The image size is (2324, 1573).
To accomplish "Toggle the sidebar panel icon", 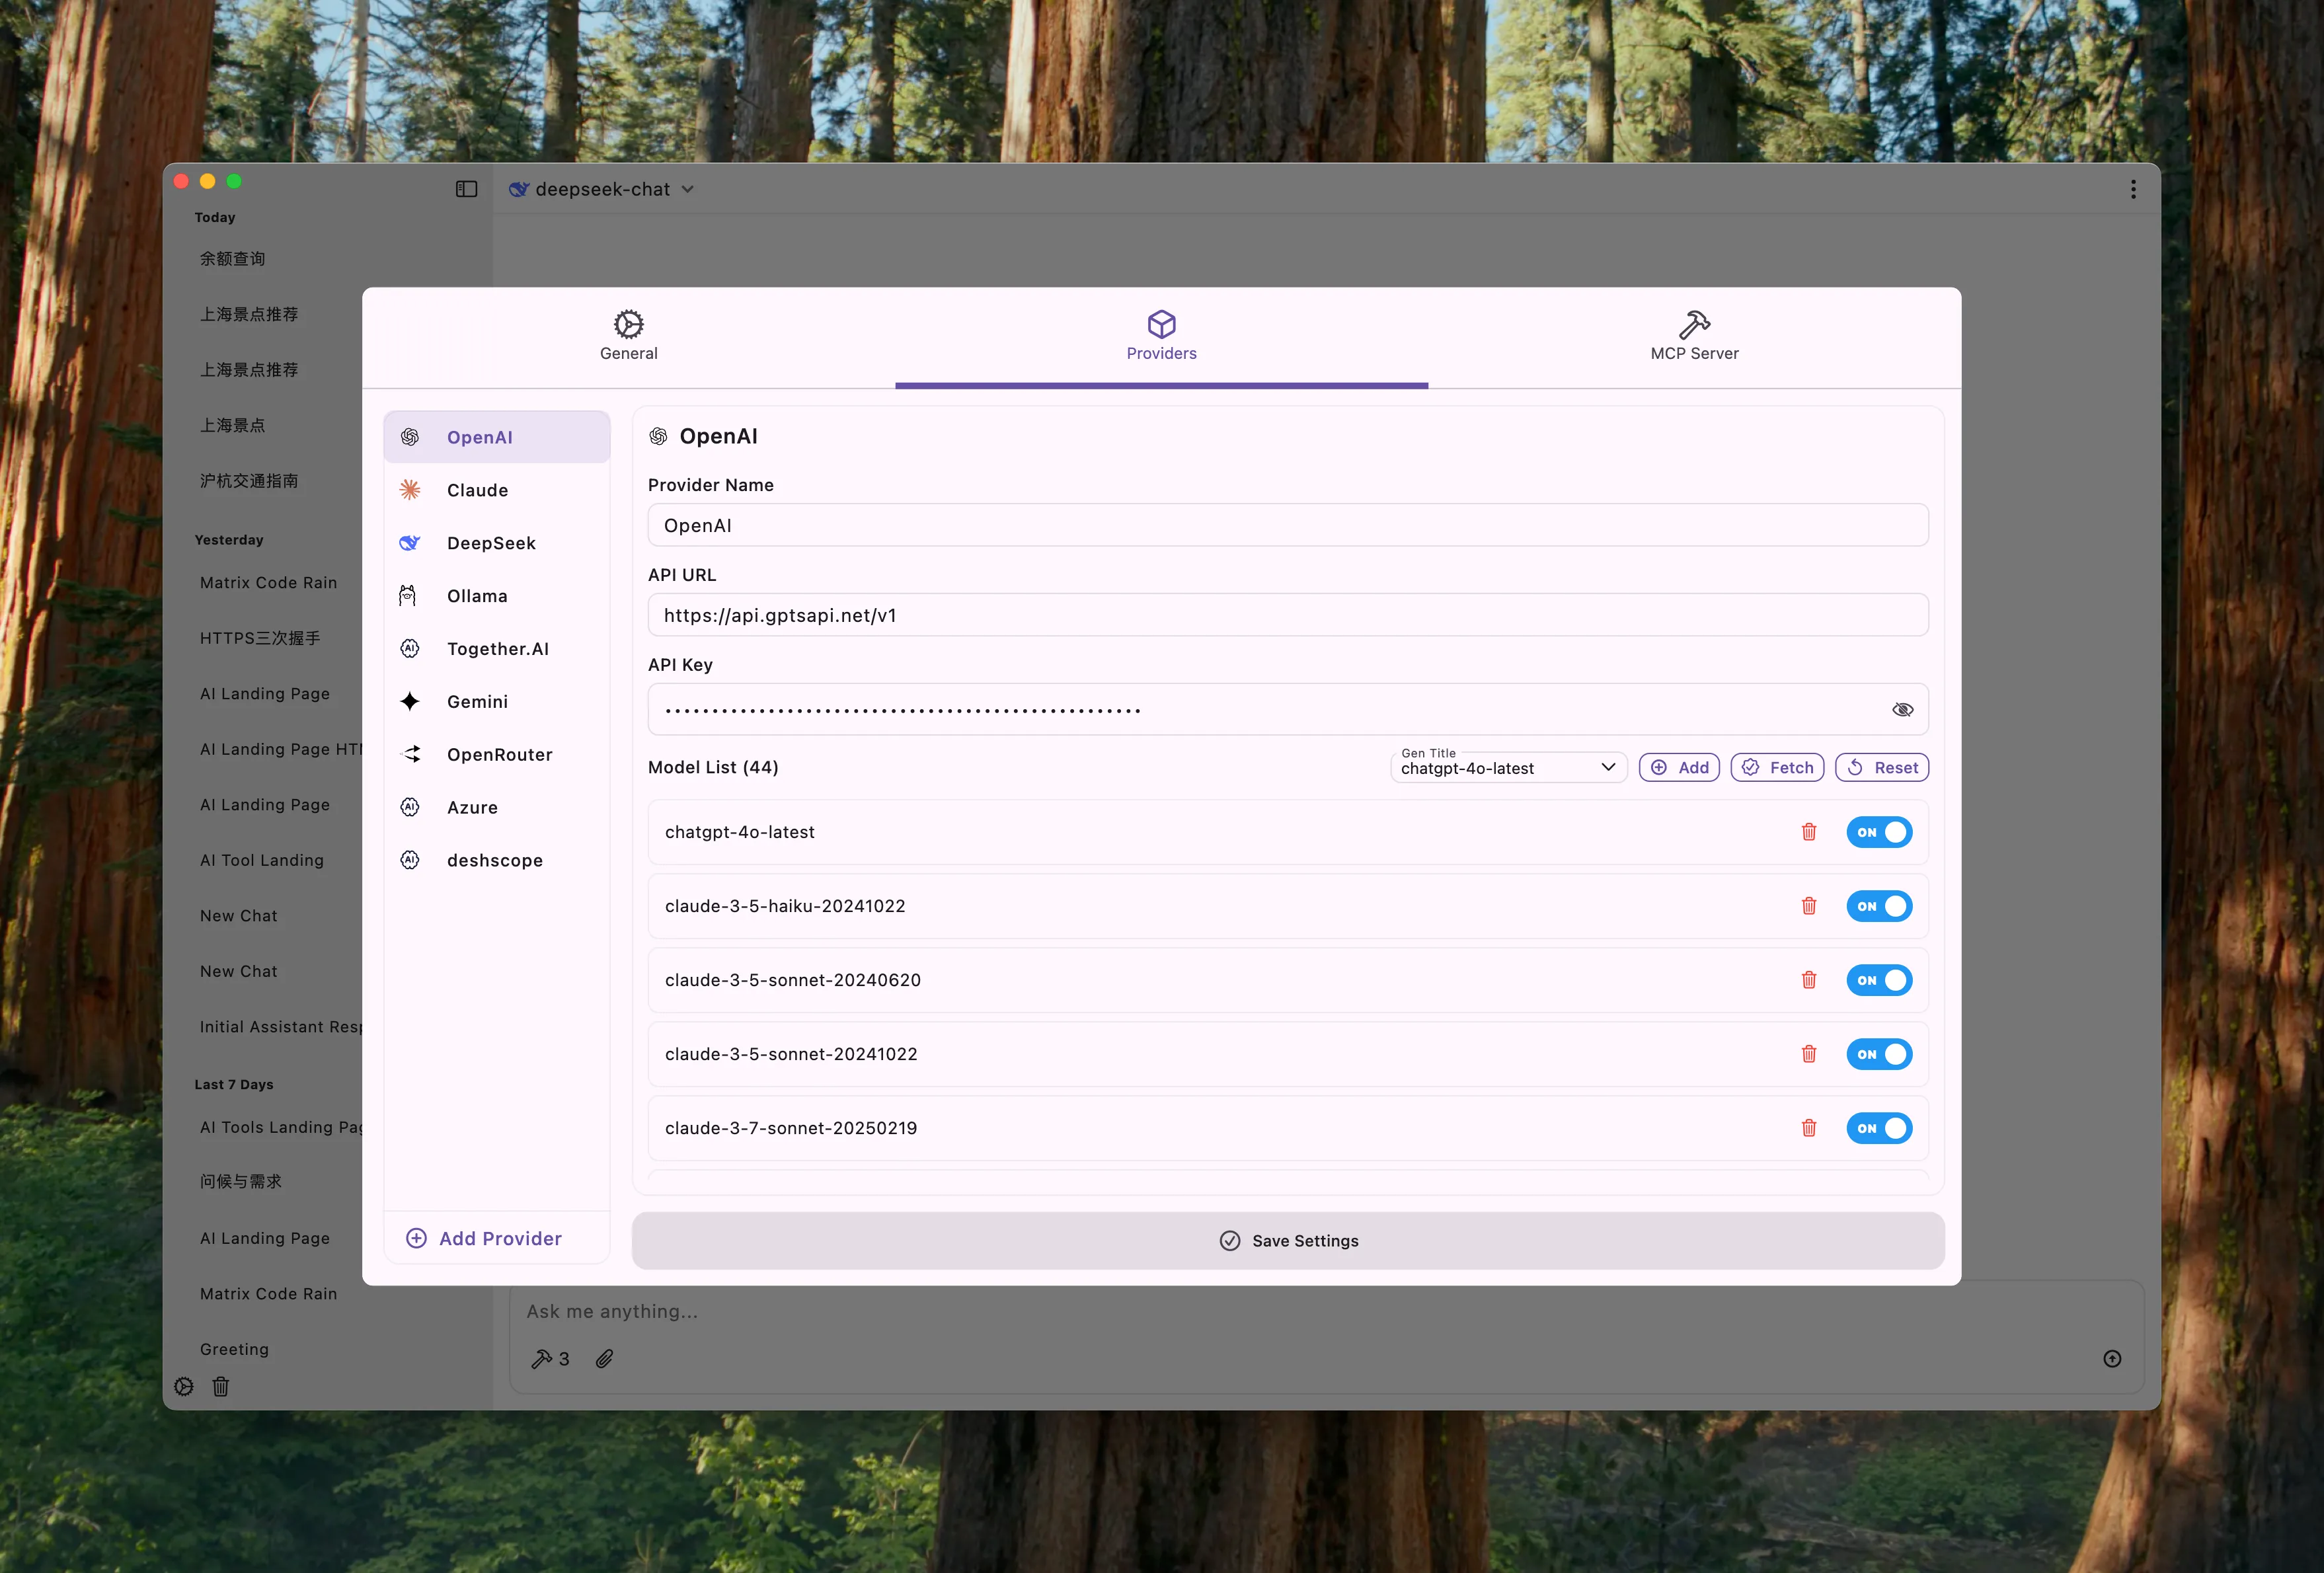I will click(x=466, y=189).
